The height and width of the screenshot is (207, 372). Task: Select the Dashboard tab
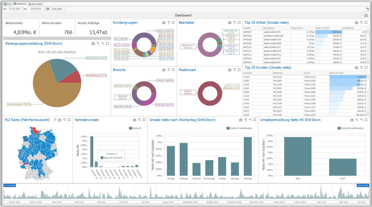20,4
